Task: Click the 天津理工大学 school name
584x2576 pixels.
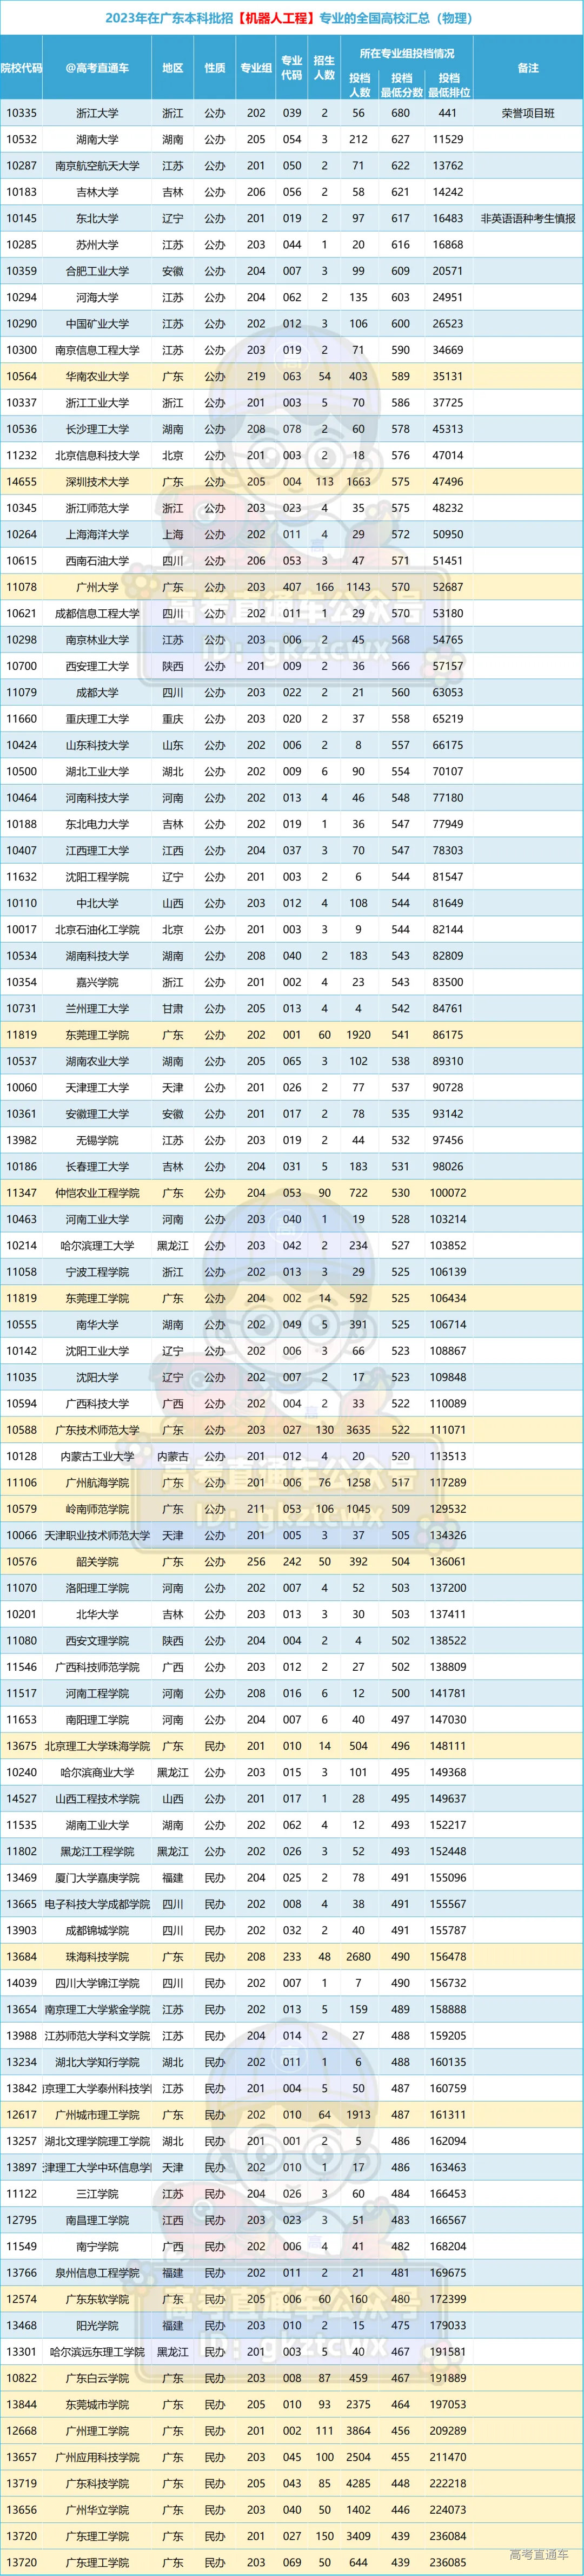Action: (x=97, y=1088)
